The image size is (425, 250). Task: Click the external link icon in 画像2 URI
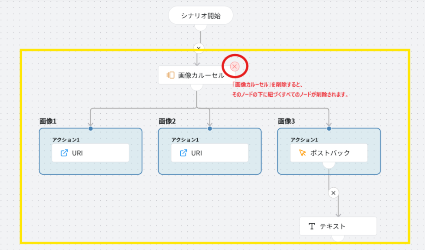coord(183,153)
